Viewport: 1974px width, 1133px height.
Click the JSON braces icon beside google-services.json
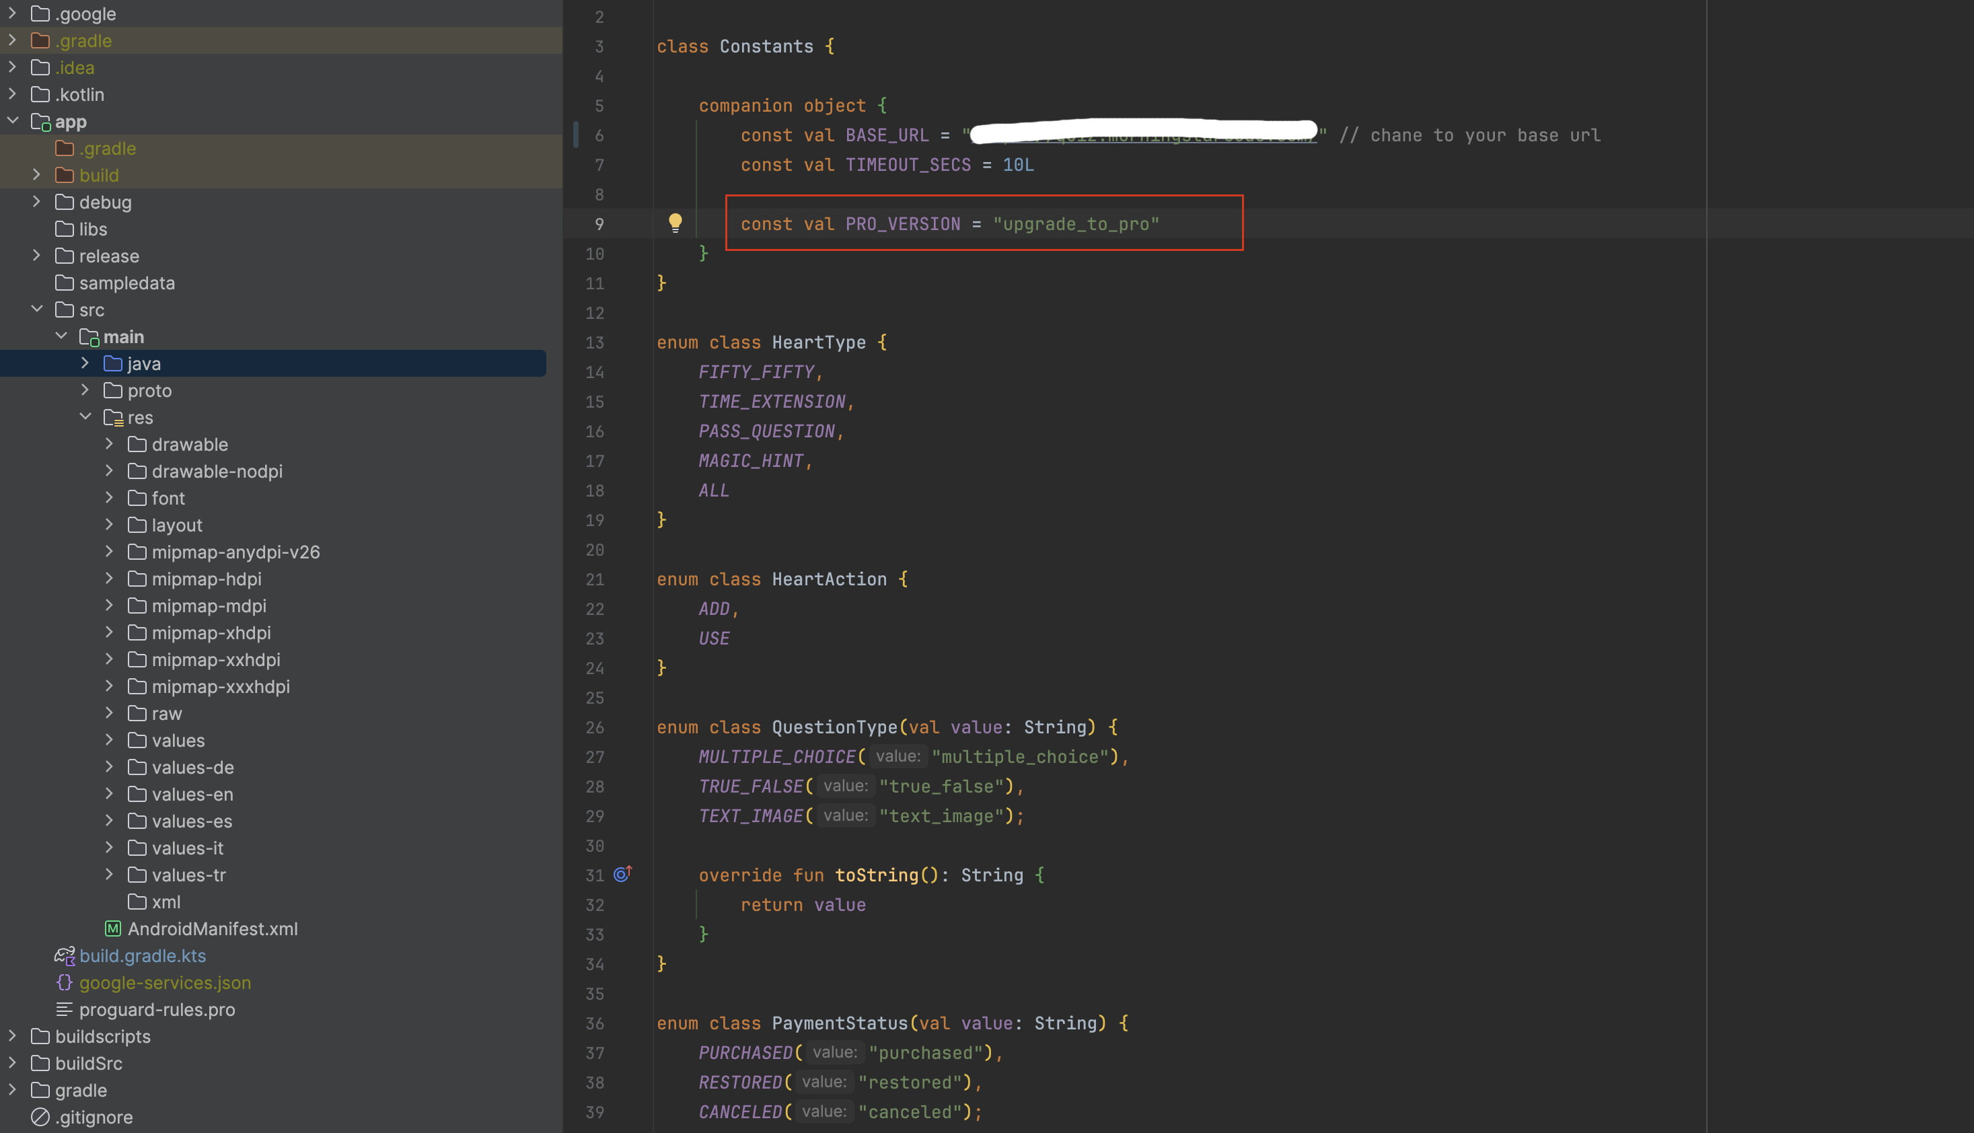(x=65, y=982)
